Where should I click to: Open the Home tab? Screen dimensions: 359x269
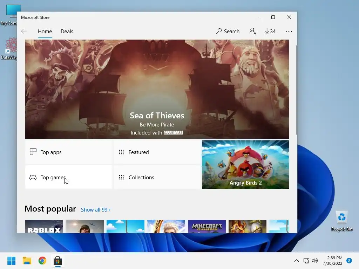(x=45, y=31)
